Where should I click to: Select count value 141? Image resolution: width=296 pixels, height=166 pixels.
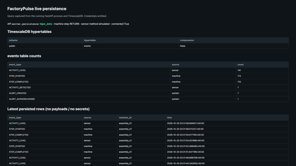(239, 70)
